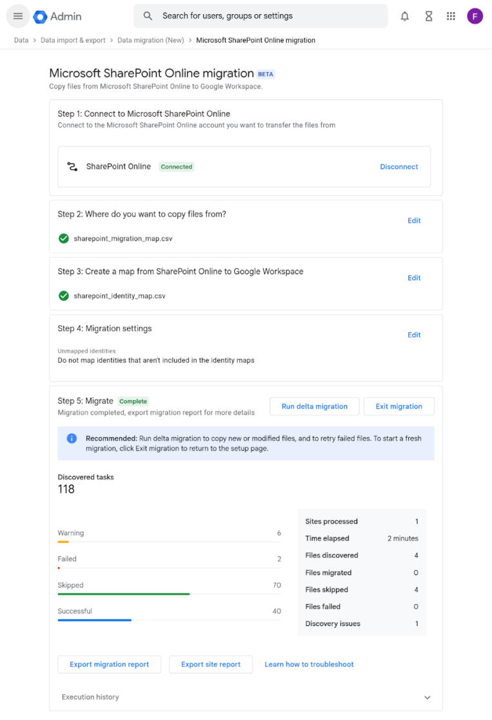The image size is (492, 720).
Task: Go to Data import & export breadcrumb
Action: coord(73,41)
